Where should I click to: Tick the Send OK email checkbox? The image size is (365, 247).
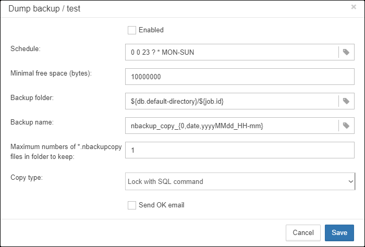[132, 205]
